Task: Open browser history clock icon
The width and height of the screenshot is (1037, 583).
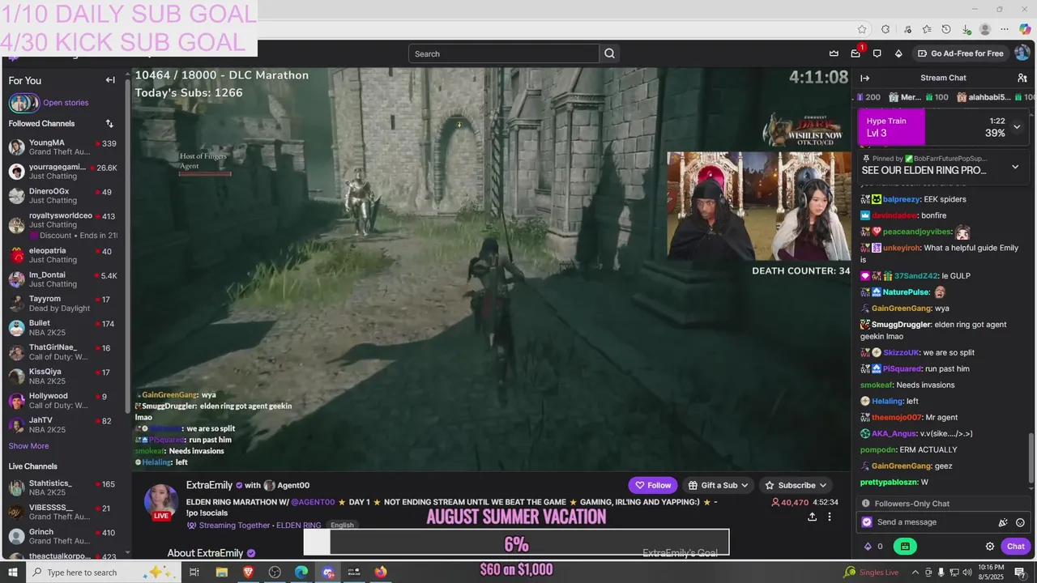Action: 946,29
